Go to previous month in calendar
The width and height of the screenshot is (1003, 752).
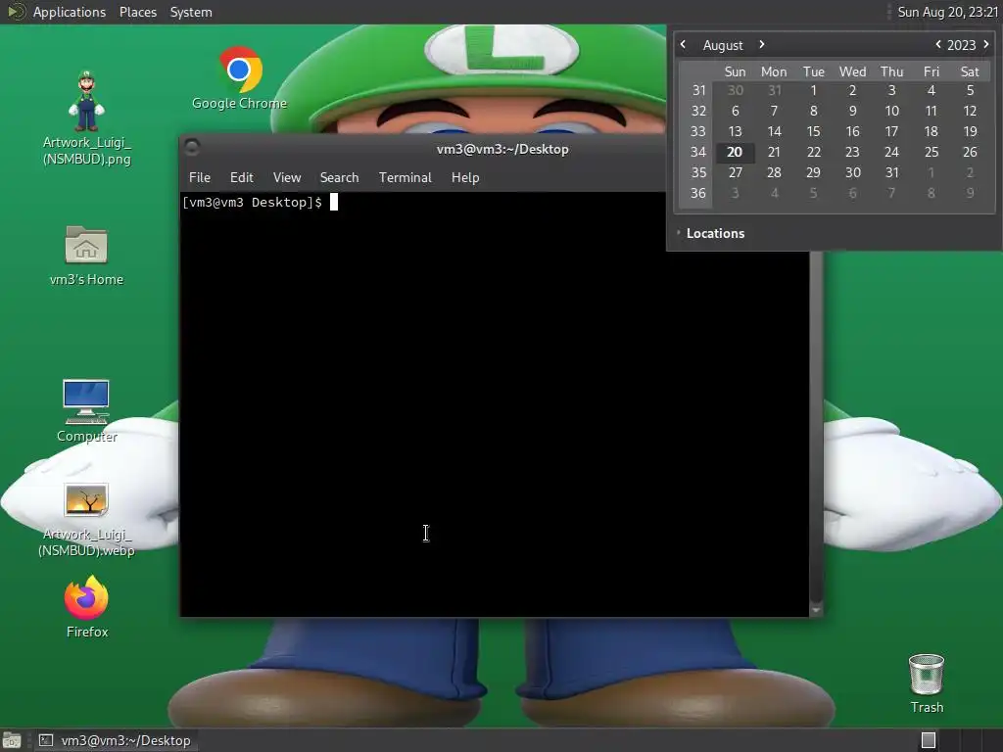point(683,45)
